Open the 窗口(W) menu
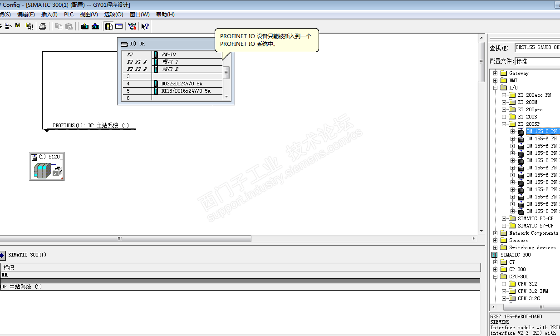This screenshot has width=560, height=336. [139, 15]
